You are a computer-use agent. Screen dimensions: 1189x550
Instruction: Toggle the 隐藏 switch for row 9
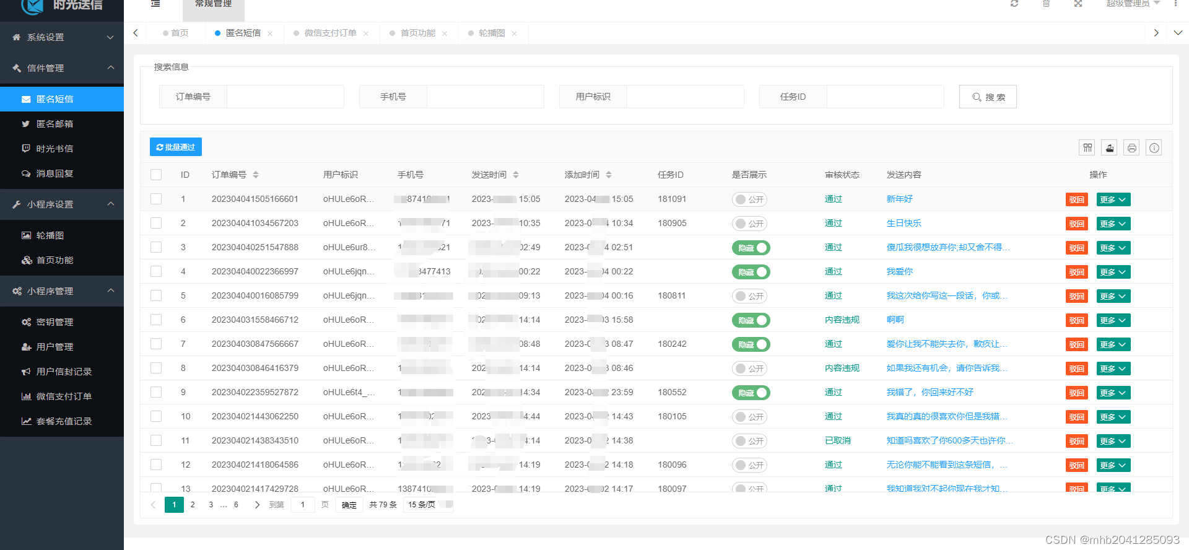(x=751, y=393)
